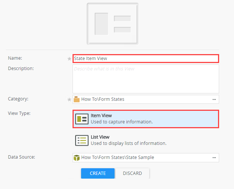Open Category browse ellipsis button
234x189 pixels.
coord(214,99)
